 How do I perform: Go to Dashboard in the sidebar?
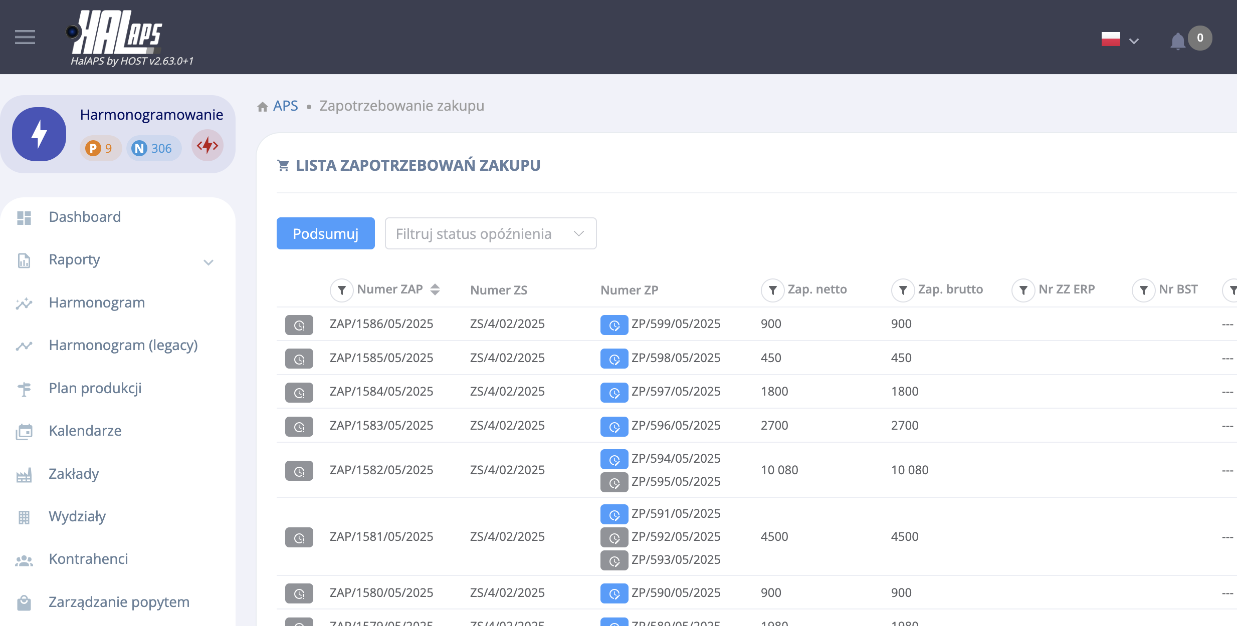pyautogui.click(x=85, y=217)
